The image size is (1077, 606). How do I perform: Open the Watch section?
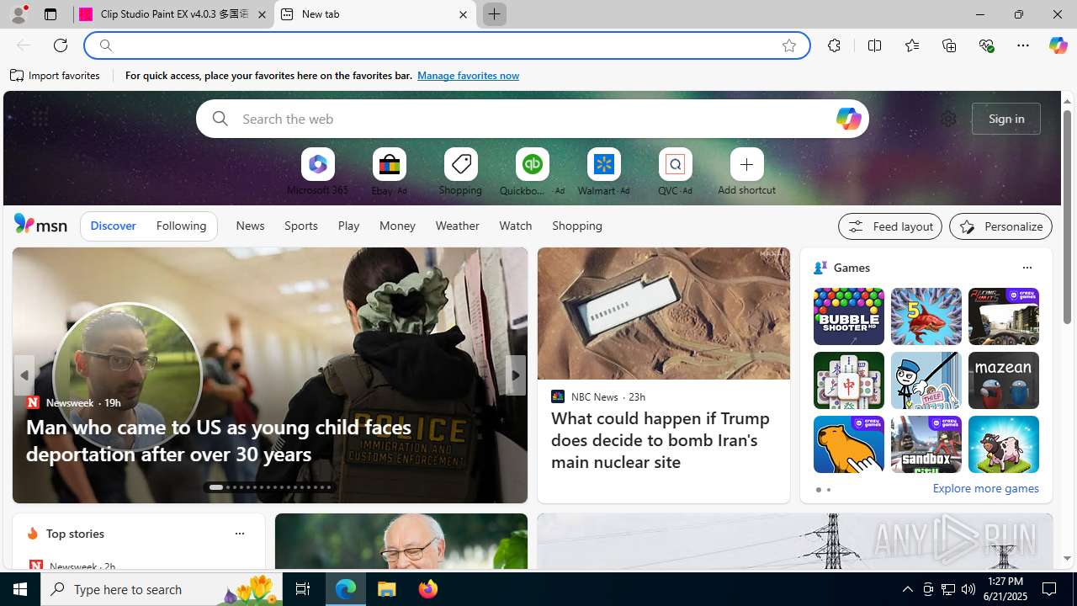(x=515, y=226)
